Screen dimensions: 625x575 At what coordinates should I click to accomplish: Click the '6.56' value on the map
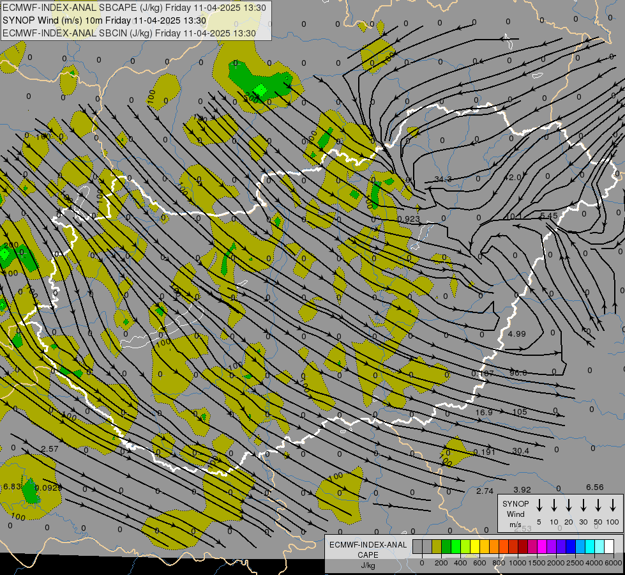(595, 487)
